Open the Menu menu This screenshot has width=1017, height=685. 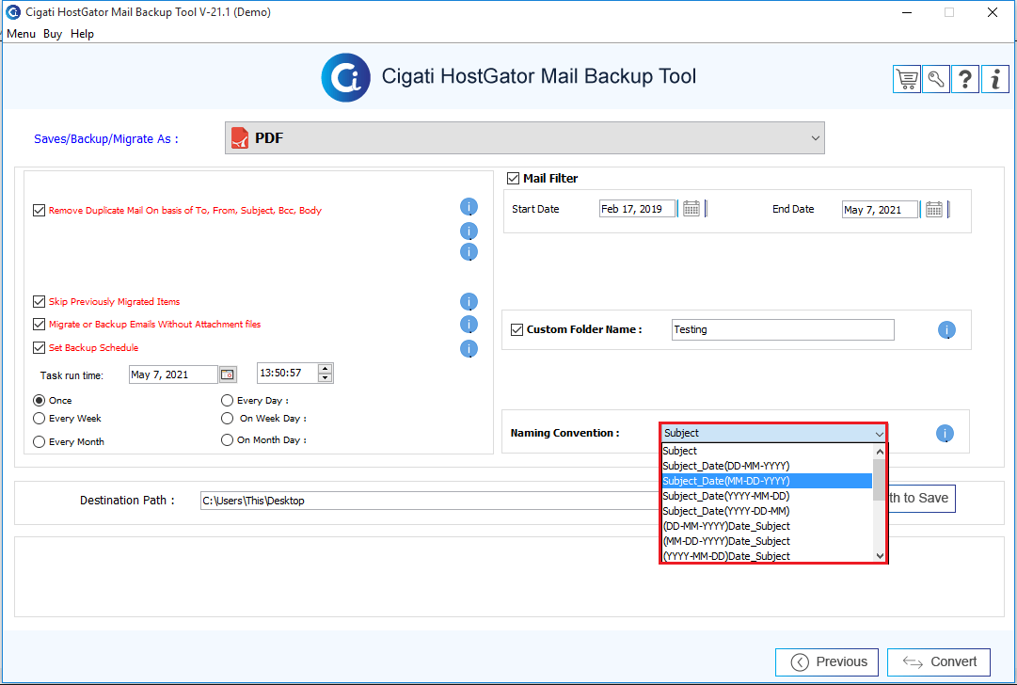pyautogui.click(x=21, y=34)
